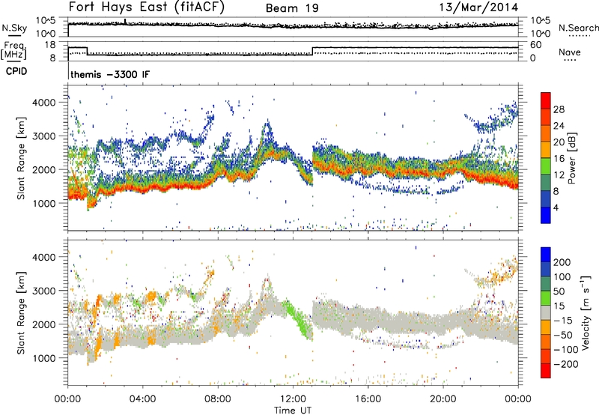Viewport: 599px width, 415px height.
Task: Click 'Slant Range [km]' label of power panel
Action: click(x=20, y=158)
